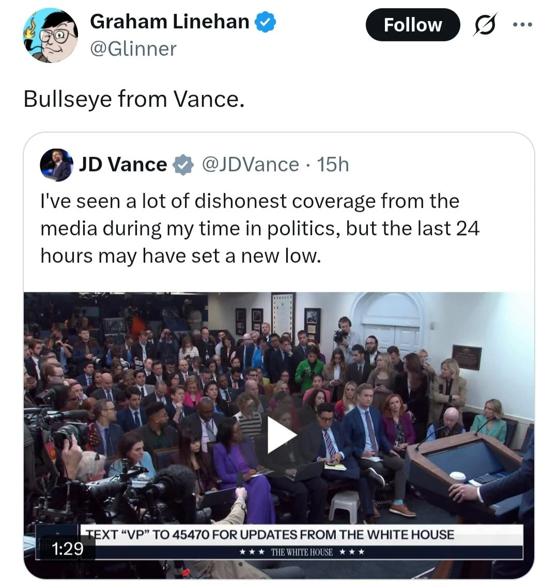Open the Graham Linehan display name
The width and height of the screenshot is (558, 585).
tap(169, 22)
